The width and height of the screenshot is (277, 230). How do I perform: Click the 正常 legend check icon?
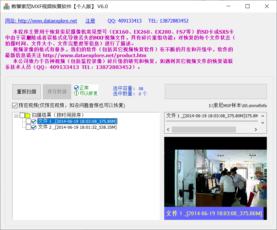point(76,88)
